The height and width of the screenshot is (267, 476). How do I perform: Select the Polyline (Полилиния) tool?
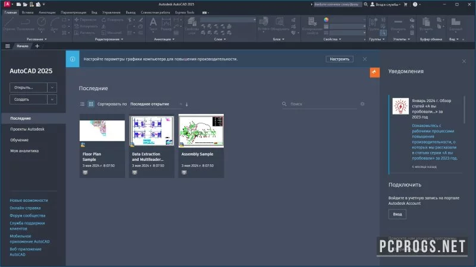[26, 24]
